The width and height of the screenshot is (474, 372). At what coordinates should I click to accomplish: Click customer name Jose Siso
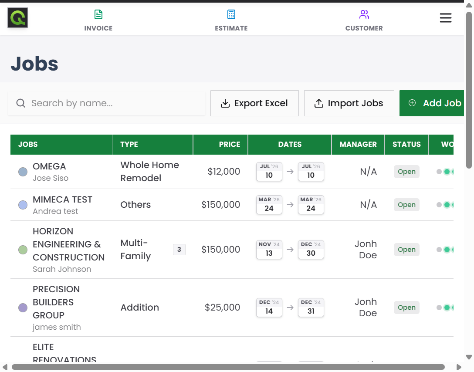click(x=51, y=178)
